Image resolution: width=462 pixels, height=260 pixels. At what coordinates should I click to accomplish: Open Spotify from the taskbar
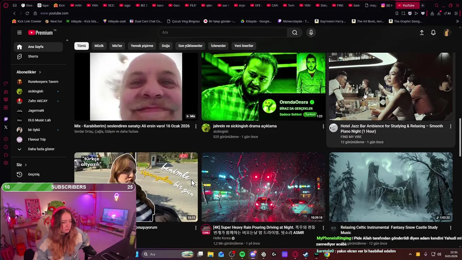[242, 254]
